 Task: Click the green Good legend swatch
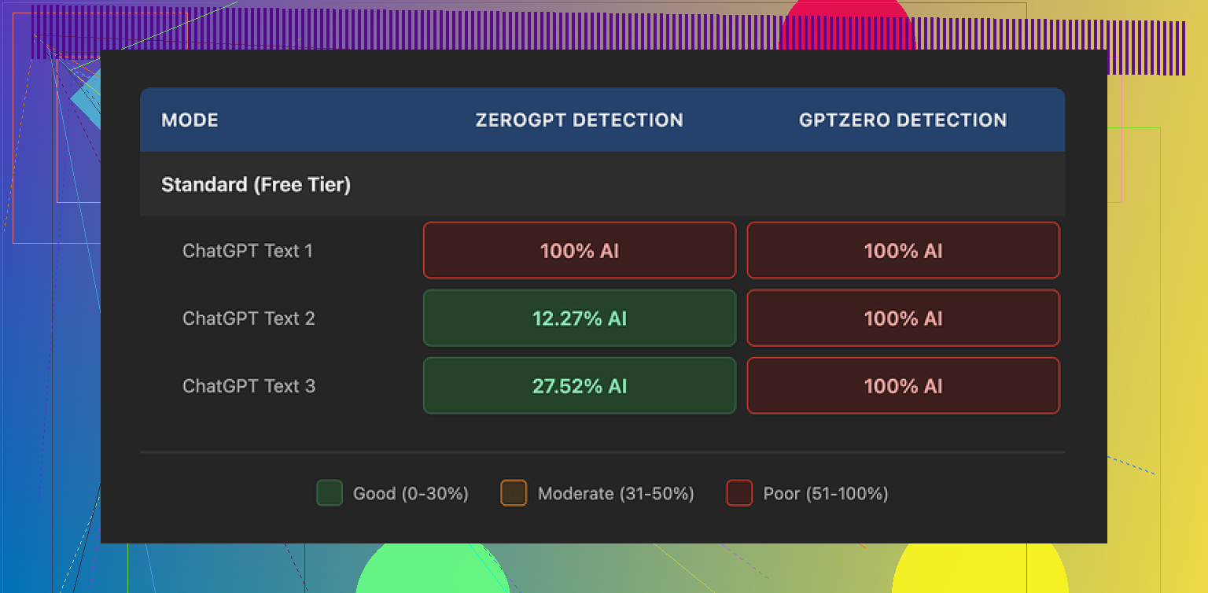coord(329,494)
